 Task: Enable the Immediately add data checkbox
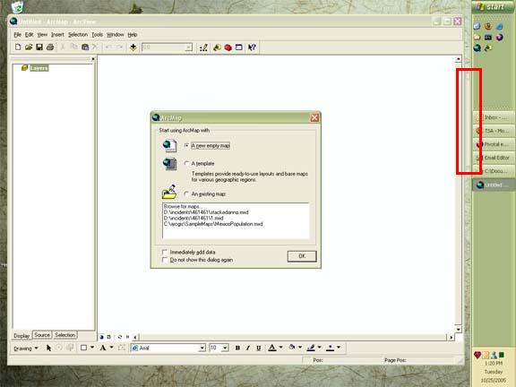pos(165,252)
